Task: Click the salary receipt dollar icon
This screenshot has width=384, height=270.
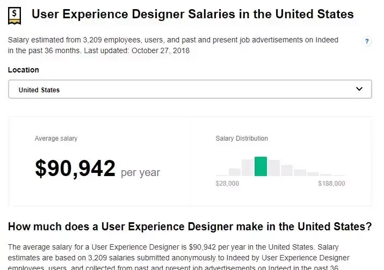Action: click(x=15, y=16)
